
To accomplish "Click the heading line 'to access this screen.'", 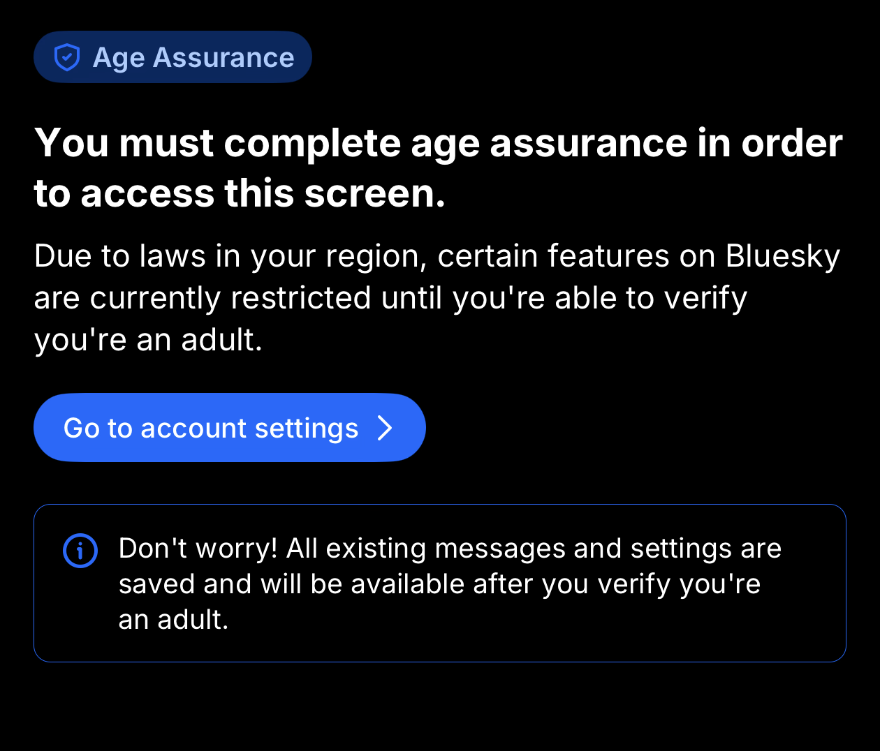I will click(240, 193).
